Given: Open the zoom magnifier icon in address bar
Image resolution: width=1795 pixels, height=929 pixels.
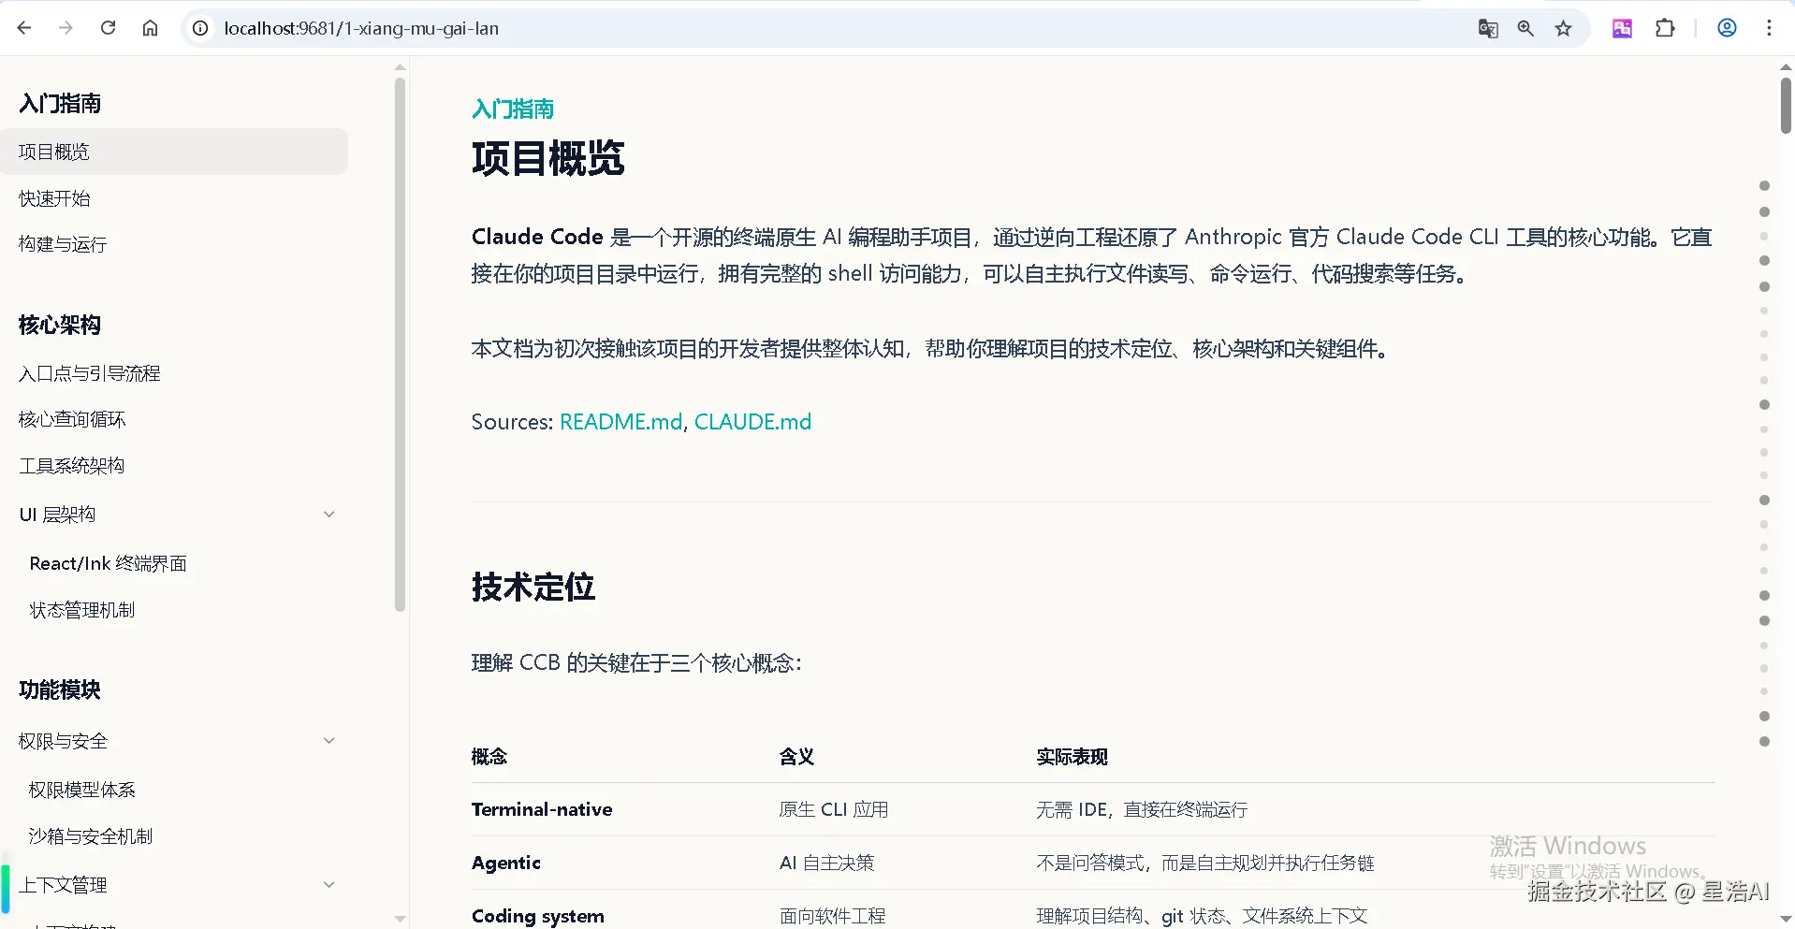Looking at the screenshot, I should [1525, 28].
